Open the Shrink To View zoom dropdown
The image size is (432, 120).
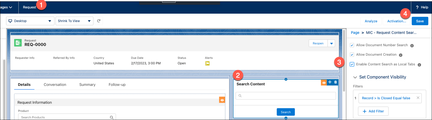tap(74, 21)
